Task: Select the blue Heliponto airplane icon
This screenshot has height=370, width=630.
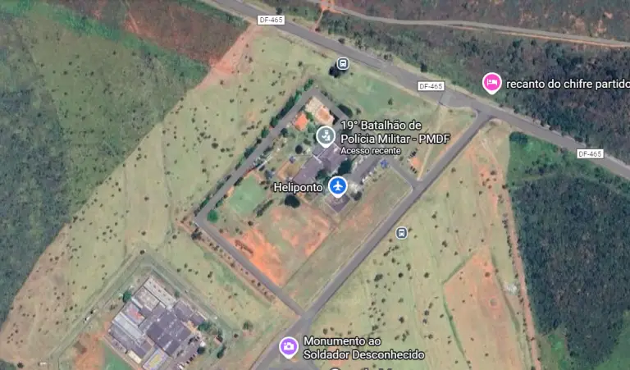Action: pos(338,186)
